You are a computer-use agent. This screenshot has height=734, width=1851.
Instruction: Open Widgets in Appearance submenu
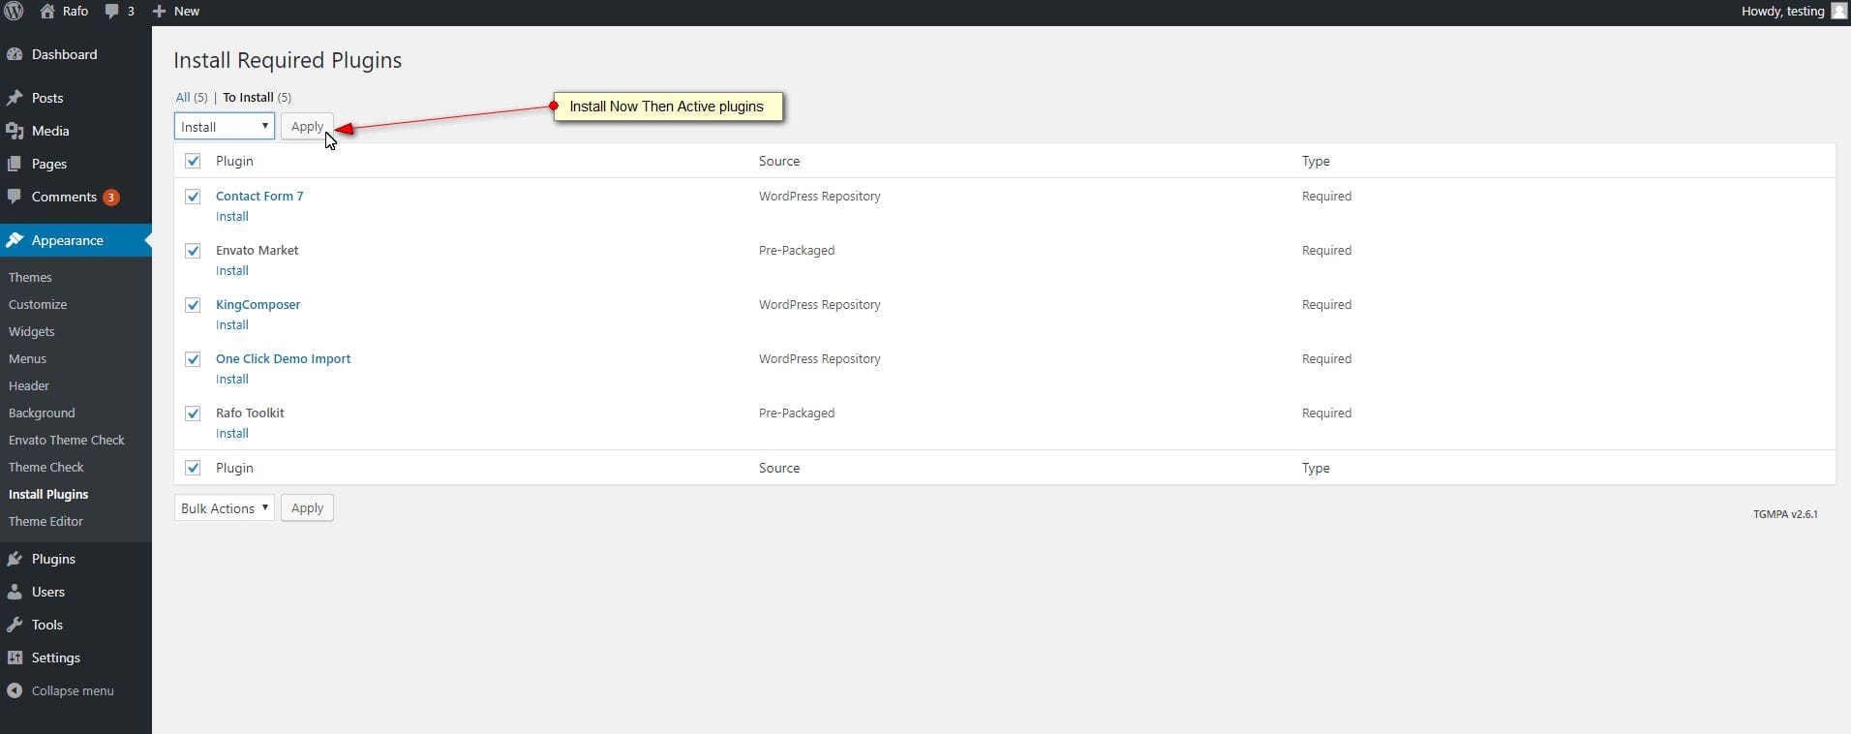(31, 331)
